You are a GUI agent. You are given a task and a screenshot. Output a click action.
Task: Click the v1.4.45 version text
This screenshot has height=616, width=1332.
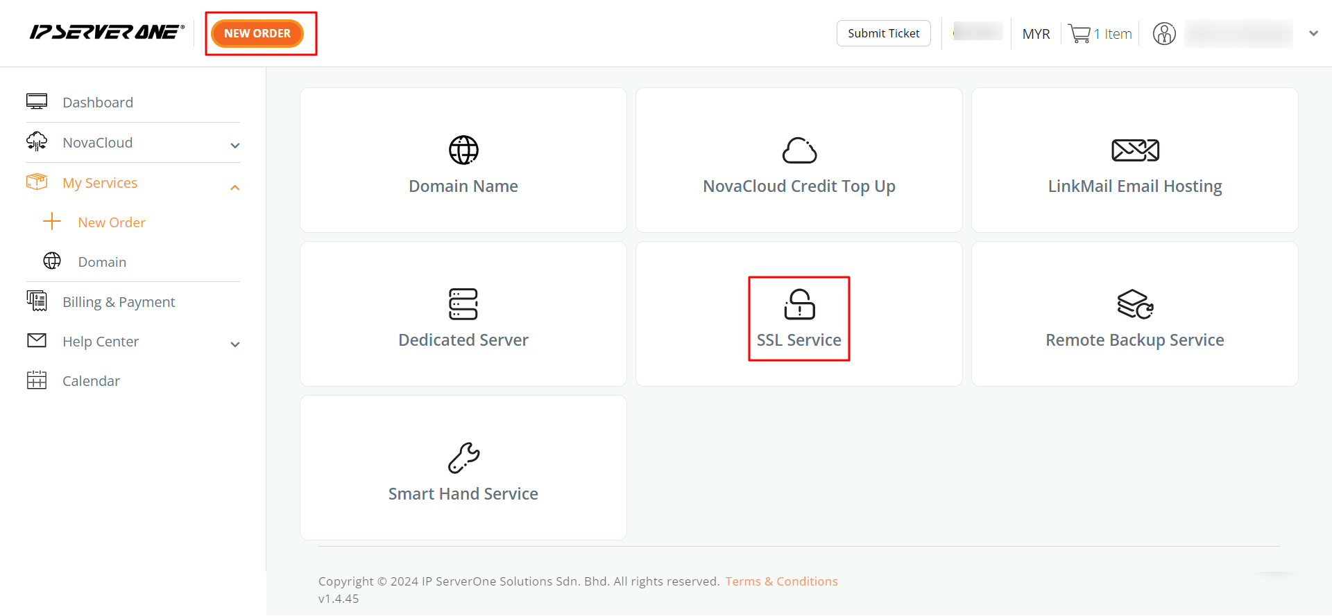(339, 599)
